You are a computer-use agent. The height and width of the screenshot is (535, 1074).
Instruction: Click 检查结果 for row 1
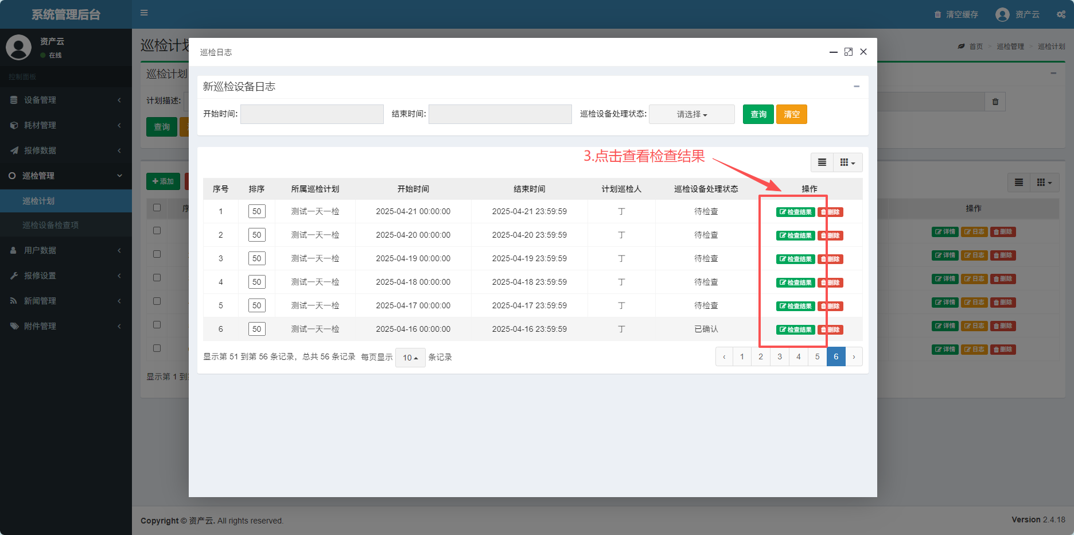tap(795, 212)
